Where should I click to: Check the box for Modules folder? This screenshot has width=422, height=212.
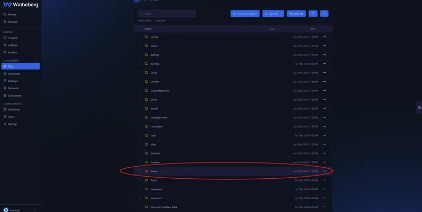coord(139,153)
